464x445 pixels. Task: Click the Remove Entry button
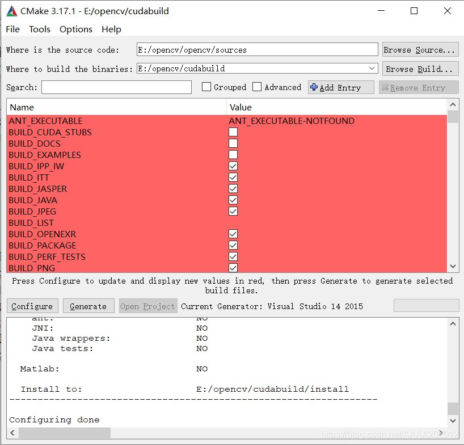419,87
